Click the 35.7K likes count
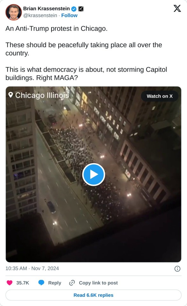The width and height of the screenshot is (187, 306). click(x=23, y=283)
